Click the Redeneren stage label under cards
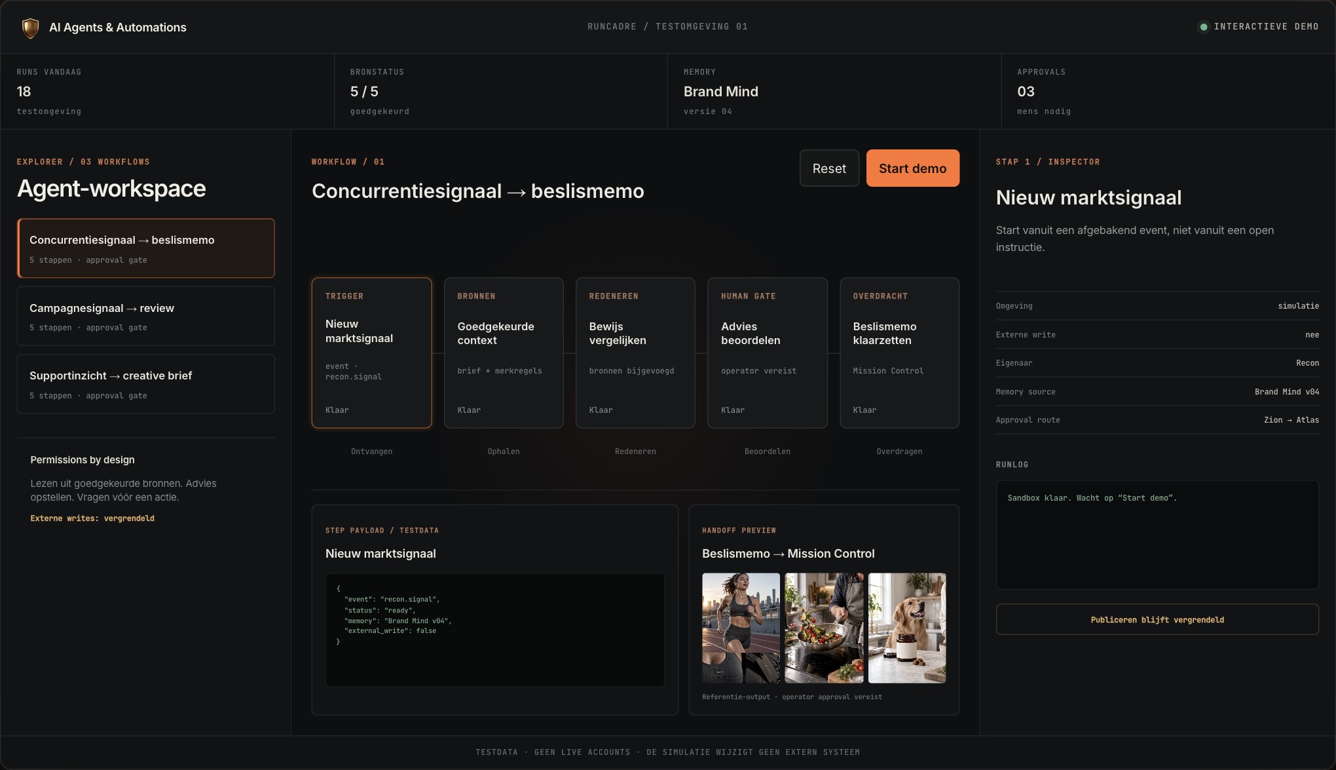The height and width of the screenshot is (770, 1336). 635,452
